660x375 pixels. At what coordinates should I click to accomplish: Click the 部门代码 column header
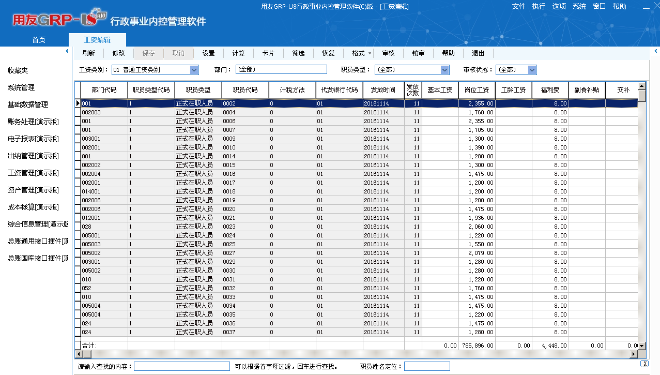(104, 90)
